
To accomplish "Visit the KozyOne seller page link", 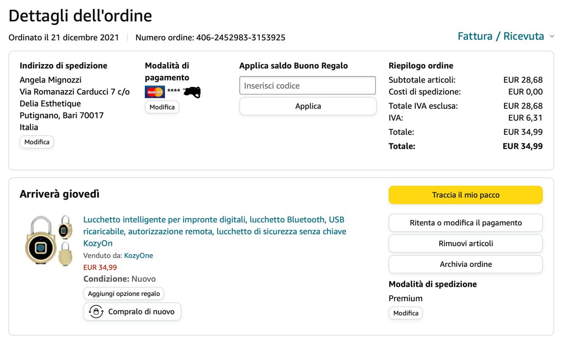I will coord(138,256).
